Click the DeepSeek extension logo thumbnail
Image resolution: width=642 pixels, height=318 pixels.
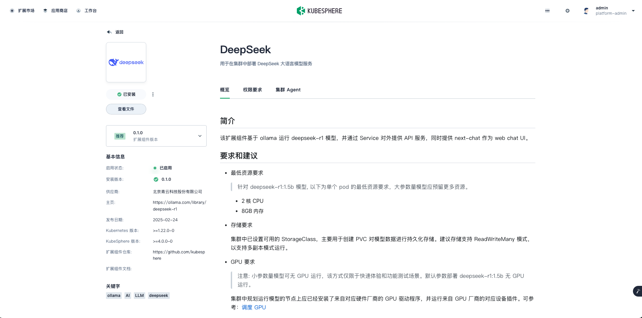[x=126, y=62]
